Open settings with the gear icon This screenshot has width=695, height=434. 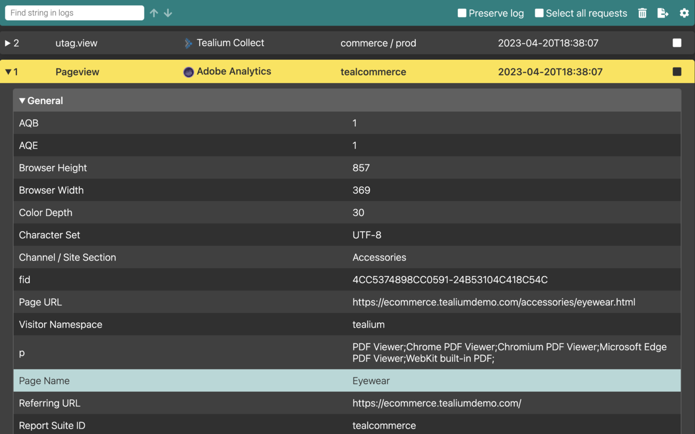pos(684,13)
